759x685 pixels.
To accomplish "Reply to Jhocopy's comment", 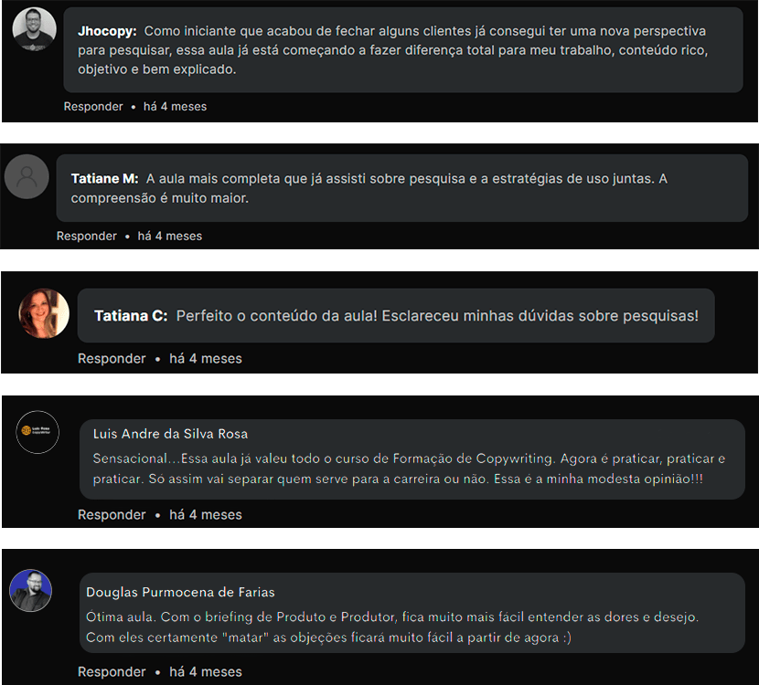I will 93,106.
